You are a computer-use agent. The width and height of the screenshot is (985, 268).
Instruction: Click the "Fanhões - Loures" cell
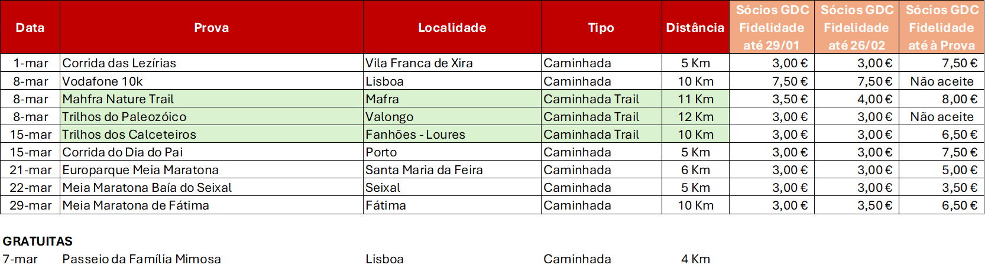pos(415,135)
